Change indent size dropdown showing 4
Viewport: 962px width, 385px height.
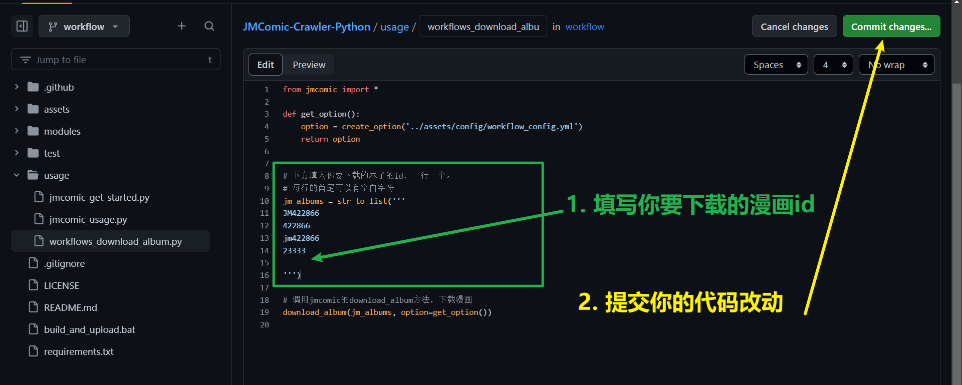tap(833, 65)
